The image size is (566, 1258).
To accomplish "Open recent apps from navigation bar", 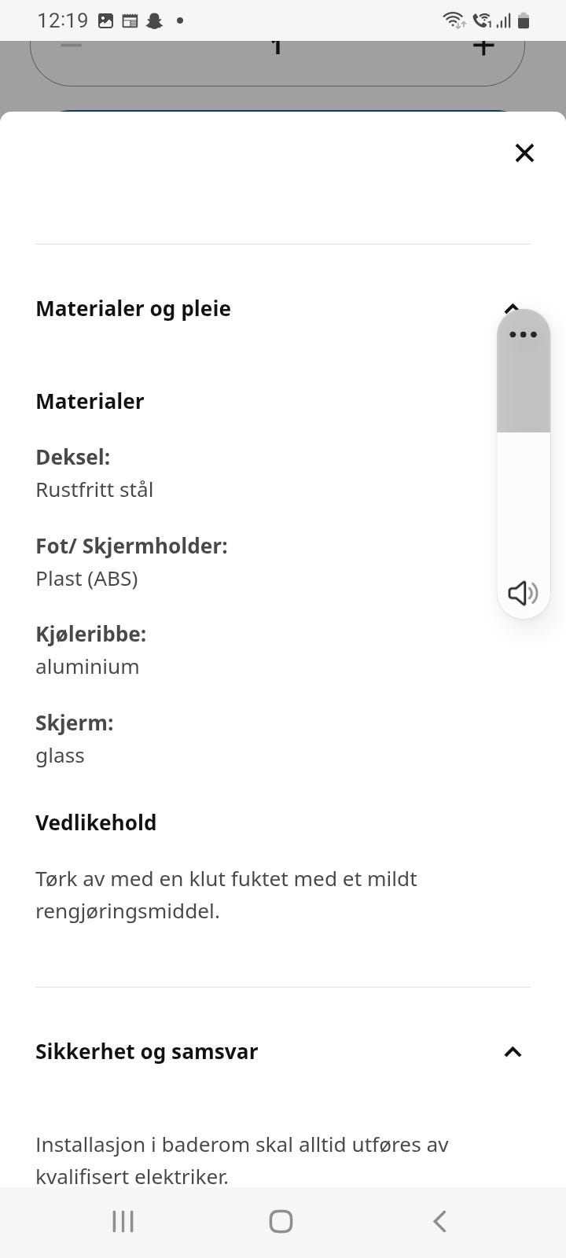I will pyautogui.click(x=123, y=1221).
